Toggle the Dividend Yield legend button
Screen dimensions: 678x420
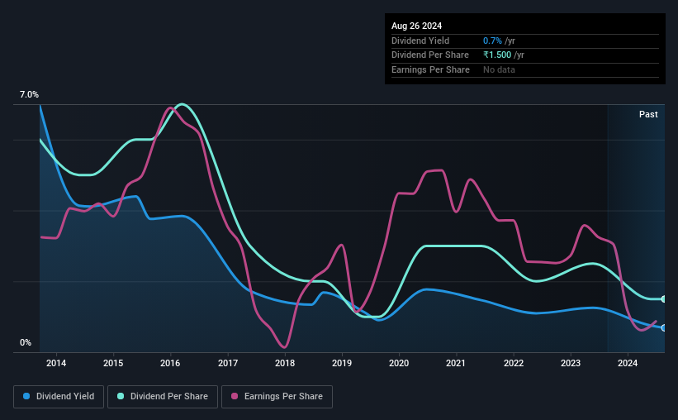59,397
